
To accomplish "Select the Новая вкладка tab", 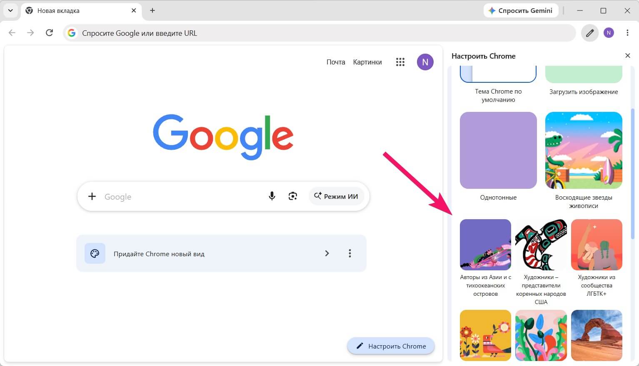I will 81,10.
